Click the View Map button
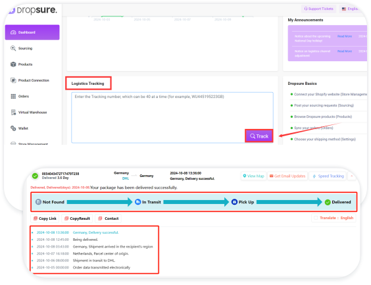The width and height of the screenshot is (371, 285). tap(253, 176)
